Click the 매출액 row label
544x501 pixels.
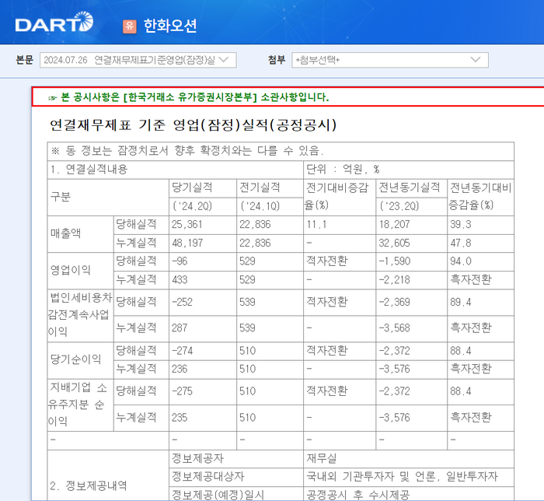tap(66, 233)
